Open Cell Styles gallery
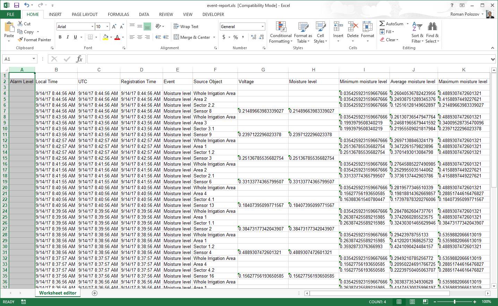The height and width of the screenshot is (306, 498). point(320,33)
